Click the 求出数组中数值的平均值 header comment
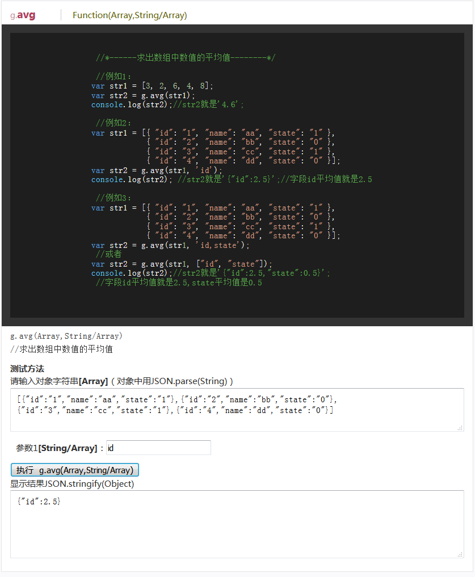 click(184, 57)
